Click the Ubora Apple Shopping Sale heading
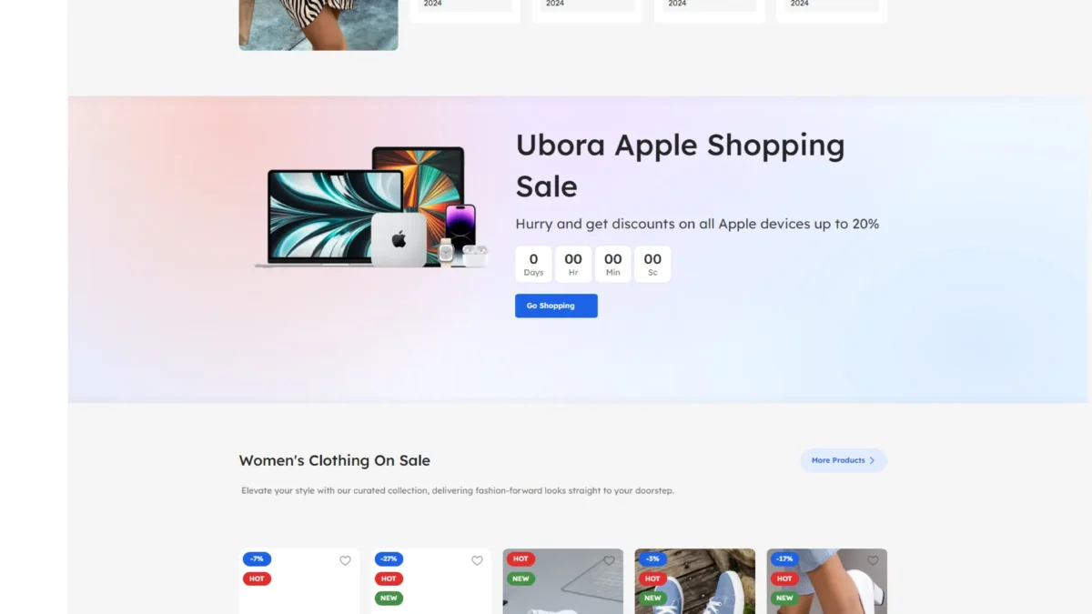This screenshot has height=614, width=1092. pyautogui.click(x=680, y=165)
